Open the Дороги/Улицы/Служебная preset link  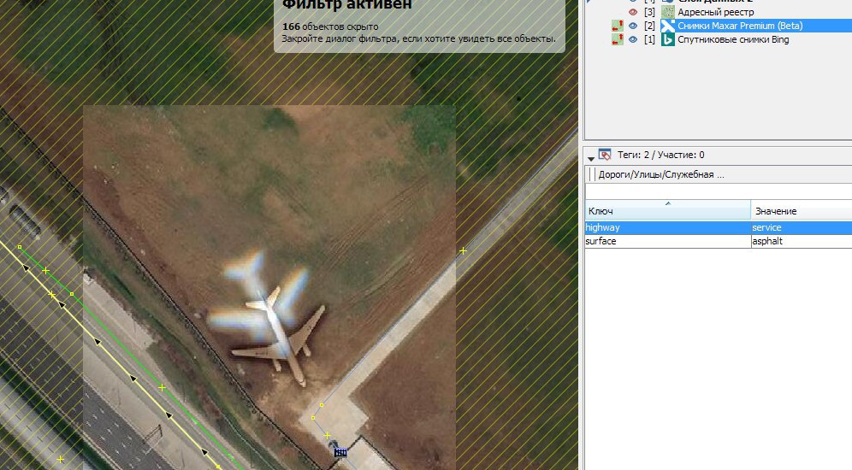(661, 175)
